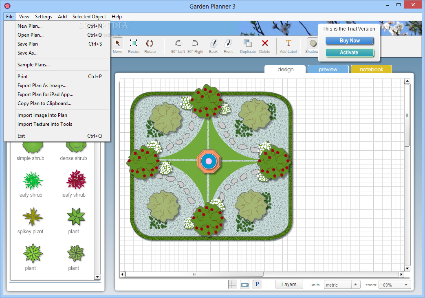Screen dimensions: 425x298
Task: Choose Import Texture into Tools
Action: pyautogui.click(x=57, y=124)
